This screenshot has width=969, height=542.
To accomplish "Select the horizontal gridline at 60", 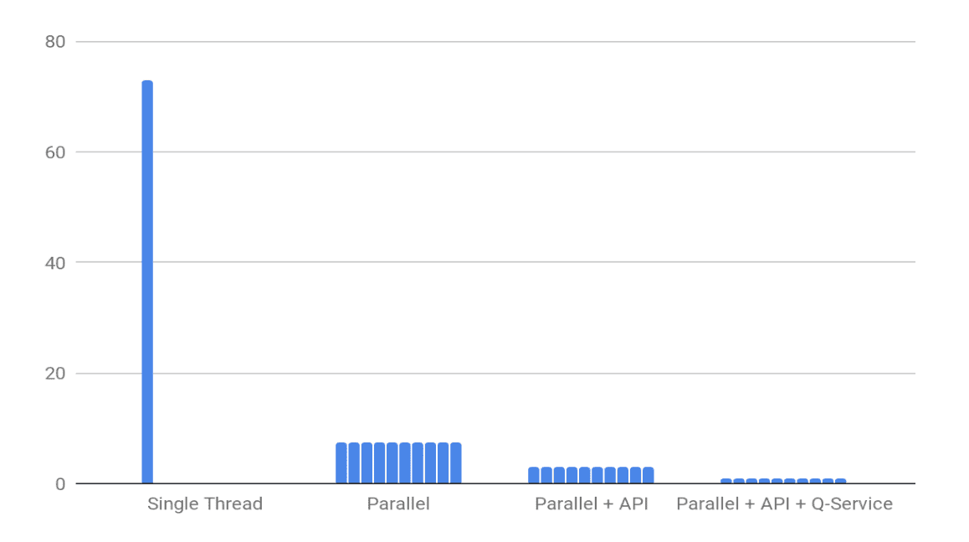I will (x=502, y=152).
